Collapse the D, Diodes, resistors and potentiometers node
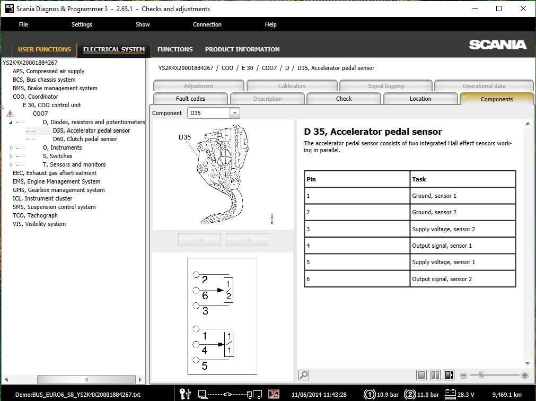 point(11,122)
